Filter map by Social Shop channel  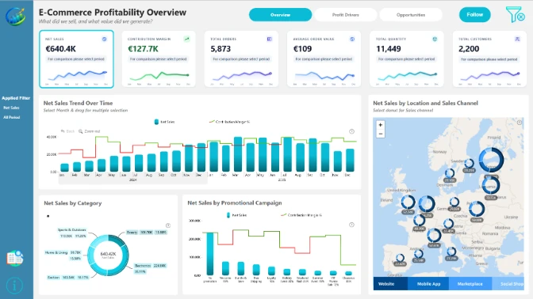click(x=508, y=284)
